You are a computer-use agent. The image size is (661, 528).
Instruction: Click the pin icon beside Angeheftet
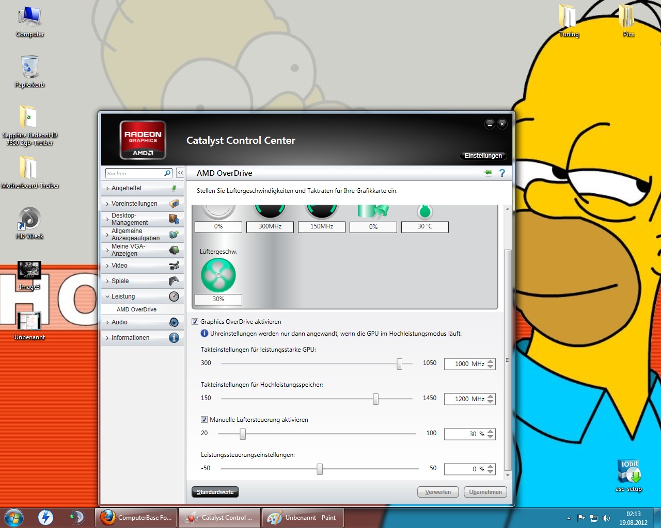point(174,188)
